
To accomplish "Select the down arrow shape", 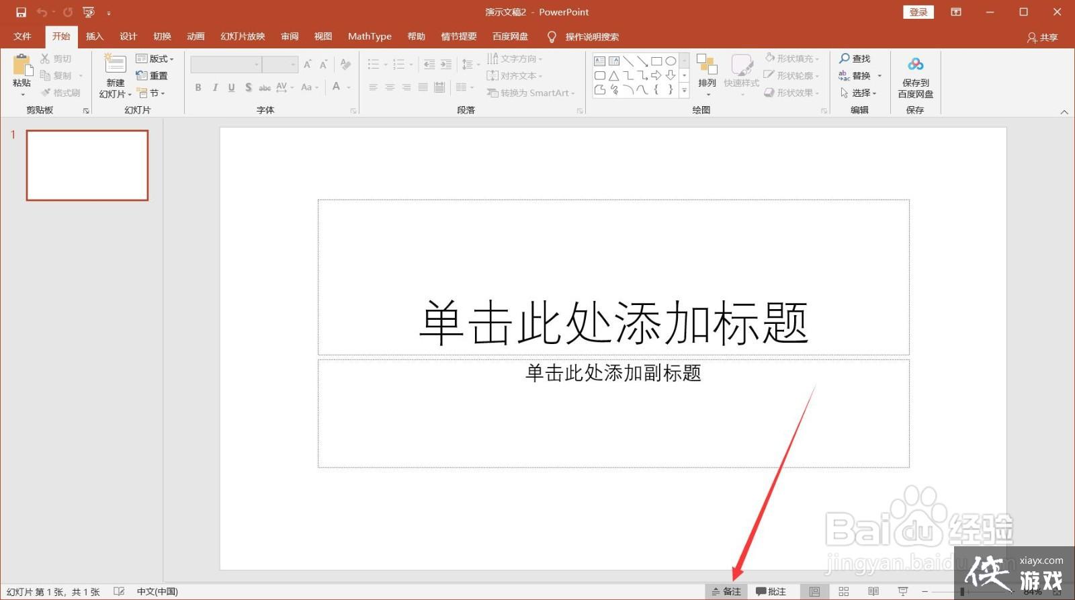I will 671,75.
